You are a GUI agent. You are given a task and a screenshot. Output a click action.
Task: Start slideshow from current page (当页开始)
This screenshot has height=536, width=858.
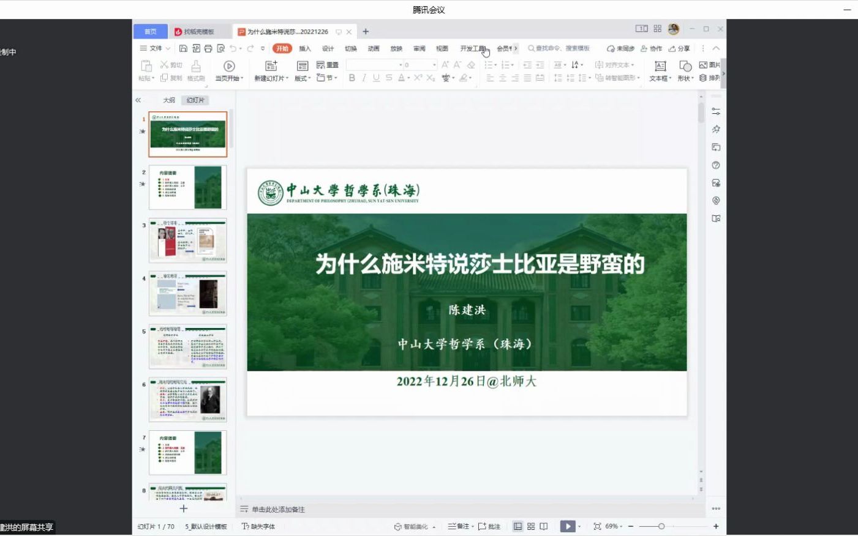tap(229, 70)
